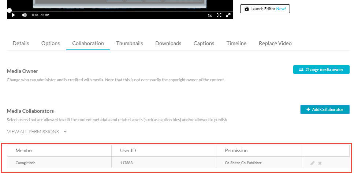The width and height of the screenshot is (354, 175).
Task: Open the Downloads tab
Action: [x=168, y=43]
